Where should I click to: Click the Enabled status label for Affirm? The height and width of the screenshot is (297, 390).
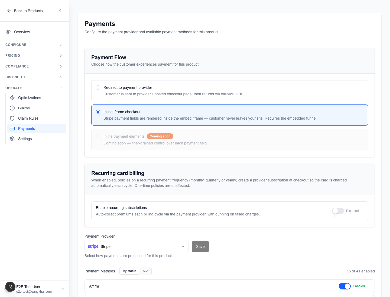359,286
